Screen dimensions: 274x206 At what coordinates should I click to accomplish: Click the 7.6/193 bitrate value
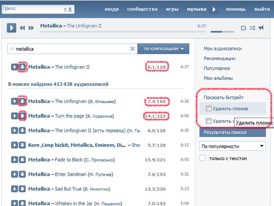click(x=157, y=175)
